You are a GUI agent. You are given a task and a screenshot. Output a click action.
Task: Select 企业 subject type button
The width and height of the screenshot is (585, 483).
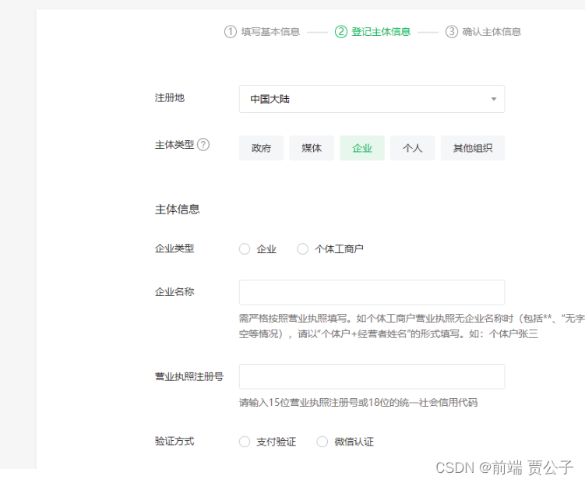[362, 148]
